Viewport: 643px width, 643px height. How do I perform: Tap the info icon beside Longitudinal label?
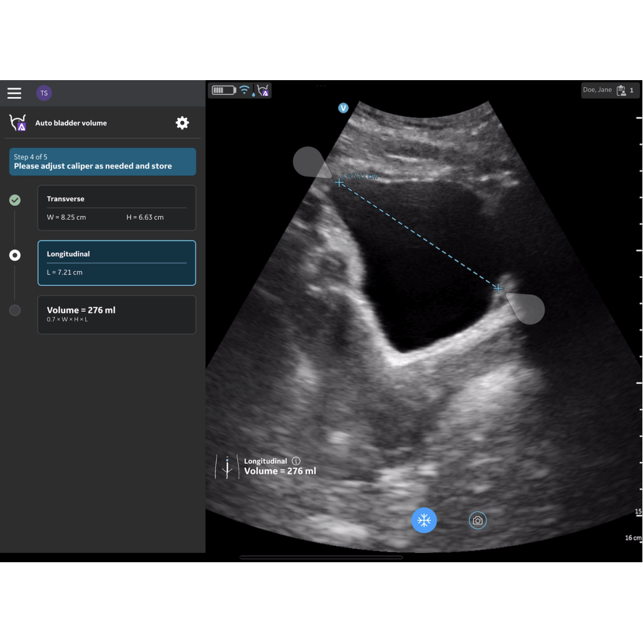point(296,461)
